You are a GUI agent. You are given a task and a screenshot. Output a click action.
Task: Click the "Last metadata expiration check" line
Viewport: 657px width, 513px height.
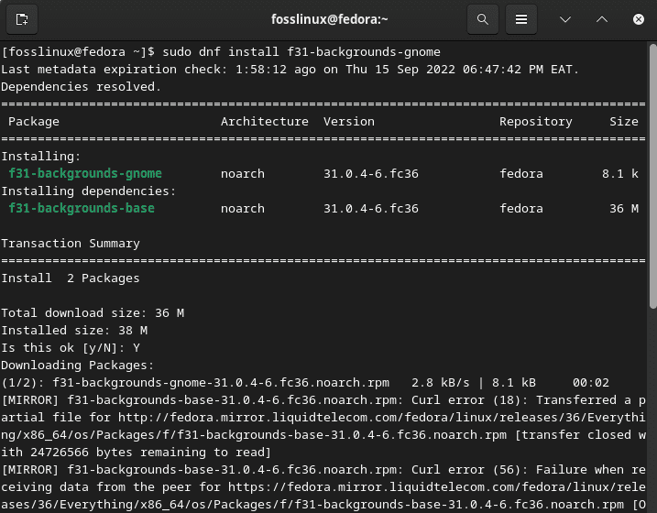pos(290,69)
